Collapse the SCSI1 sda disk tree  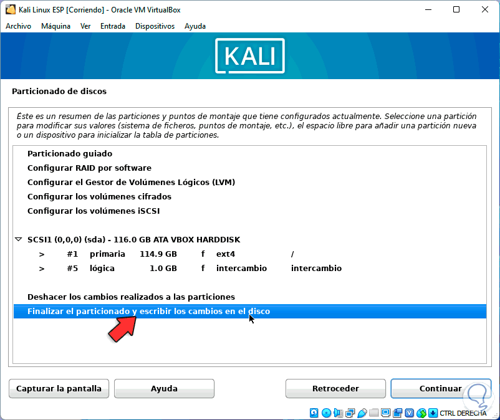(19, 239)
